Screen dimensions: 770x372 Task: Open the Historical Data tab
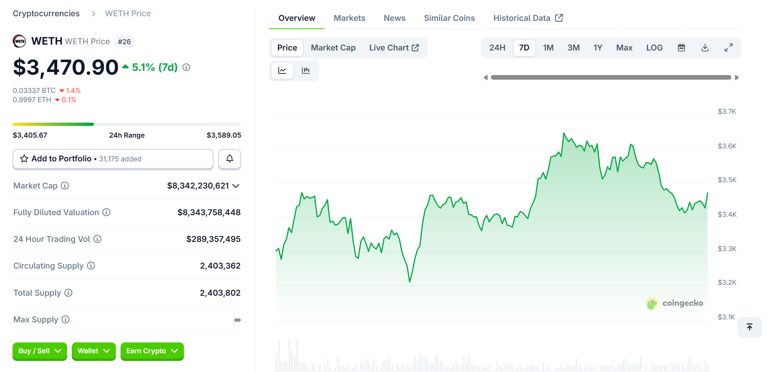pyautogui.click(x=528, y=18)
